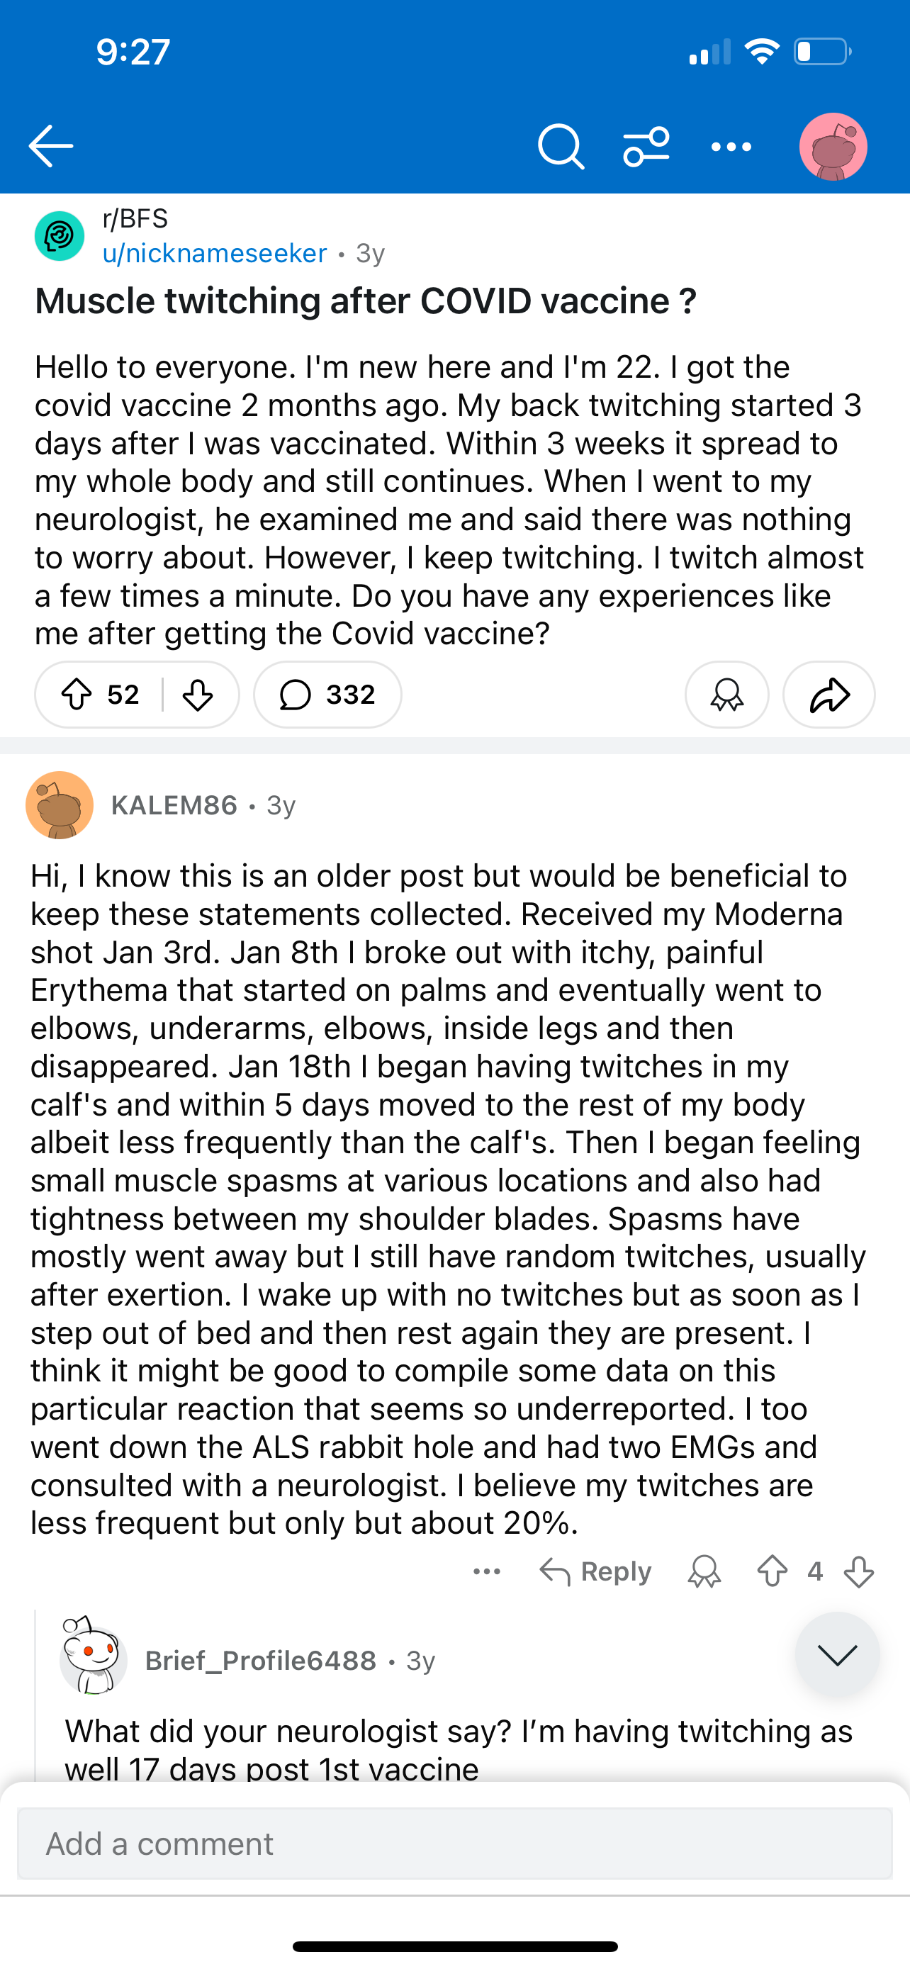Open the r/BFS community icon
Image resolution: width=910 pixels, height=1969 pixels.
click(x=60, y=236)
